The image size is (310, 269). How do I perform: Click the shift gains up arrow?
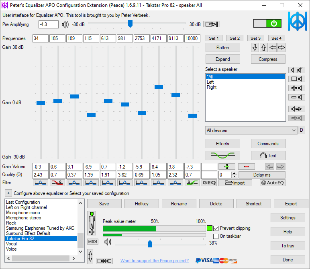click(263, 48)
